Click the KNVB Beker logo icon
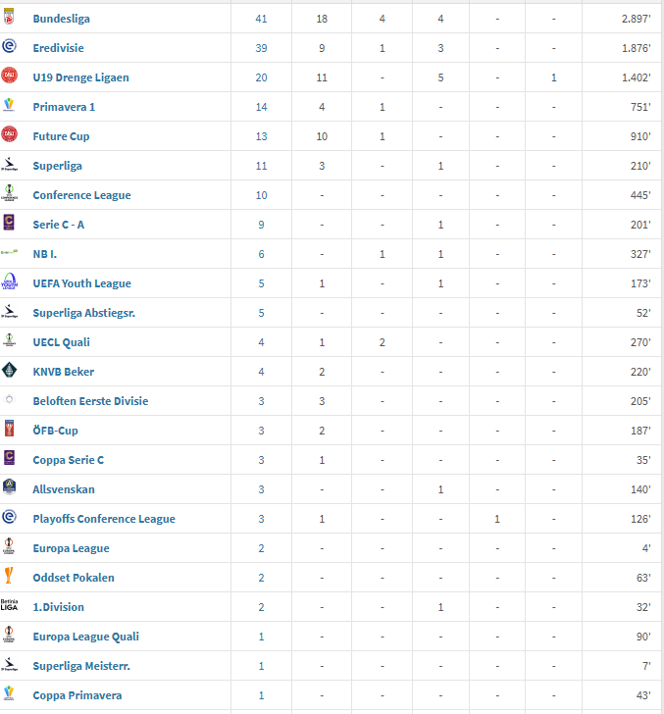This screenshot has width=664, height=714. pos(9,371)
